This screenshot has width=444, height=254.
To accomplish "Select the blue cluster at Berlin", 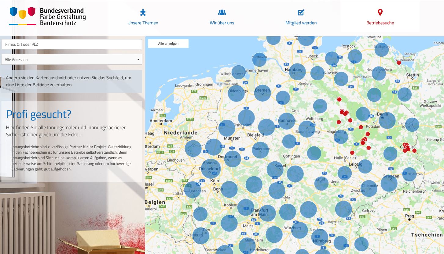I will (x=387, y=120).
